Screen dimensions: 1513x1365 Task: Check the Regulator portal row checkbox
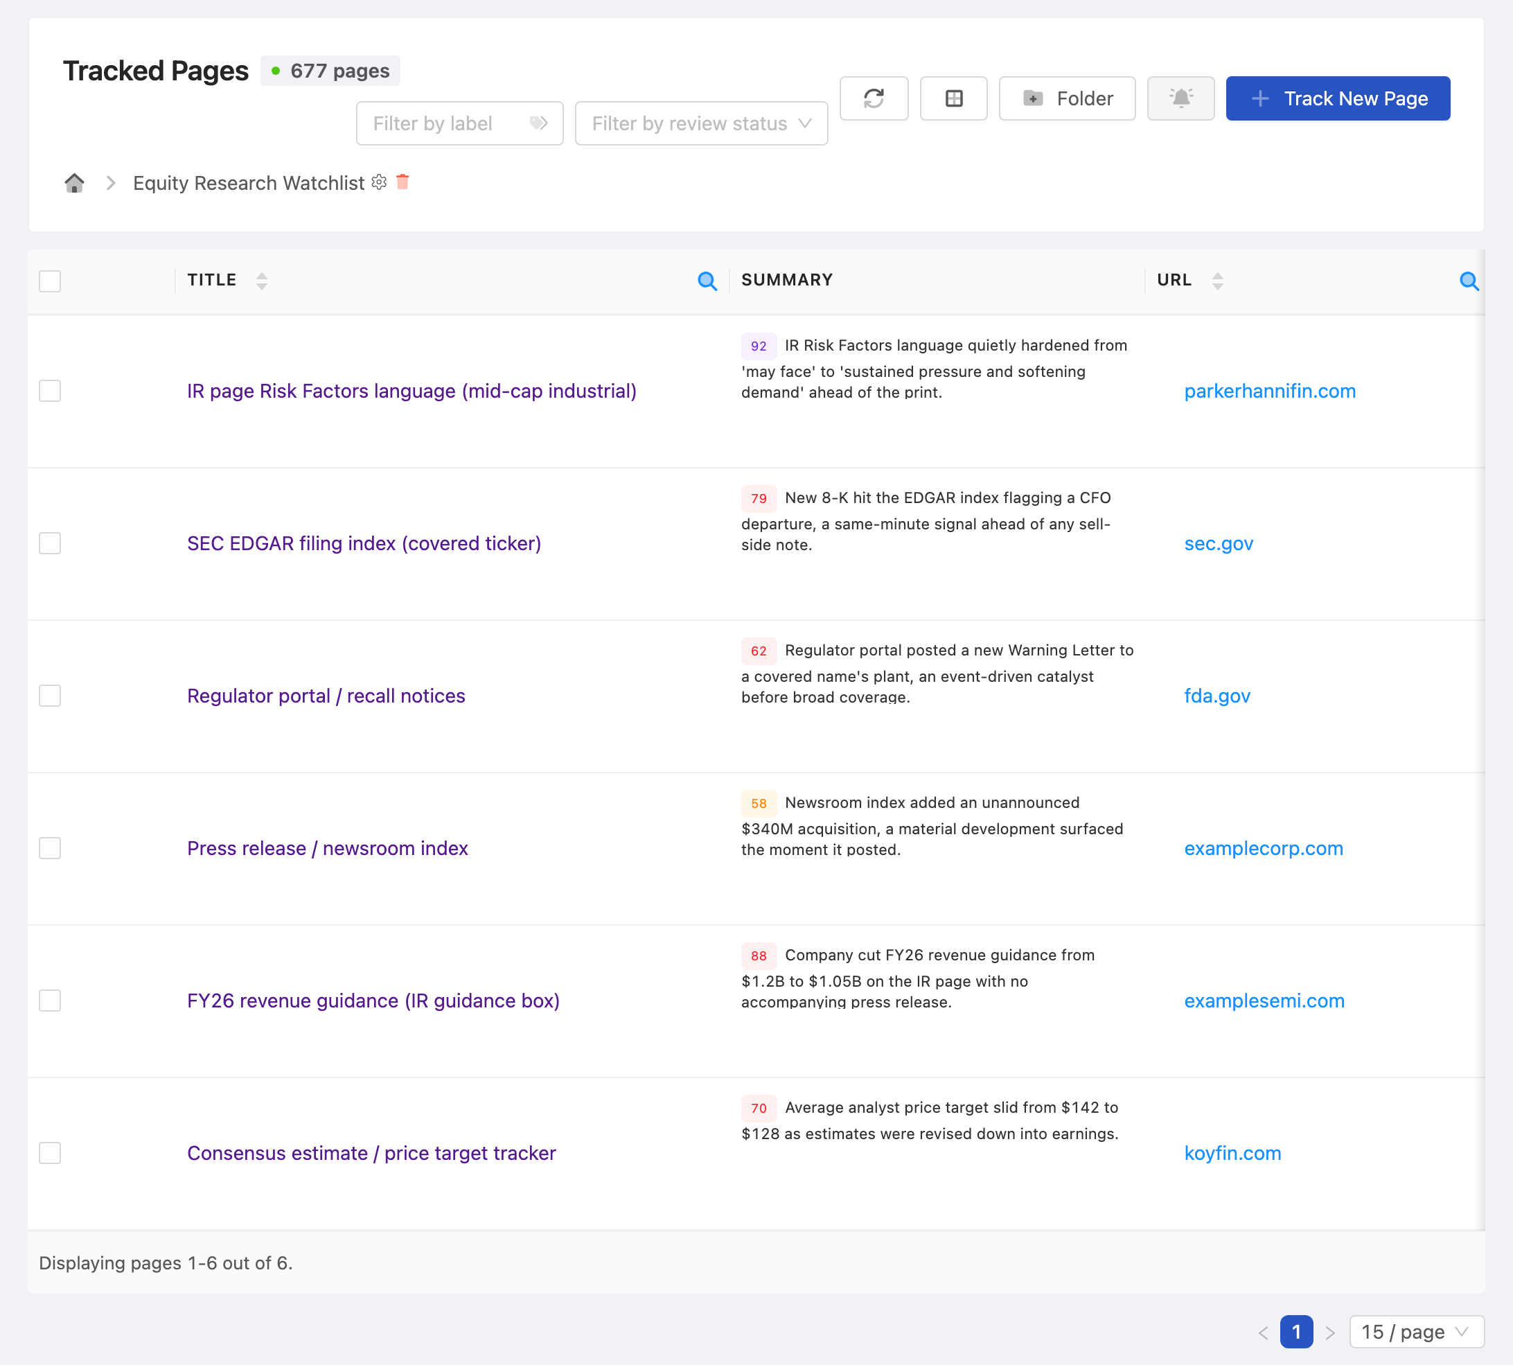click(x=51, y=695)
